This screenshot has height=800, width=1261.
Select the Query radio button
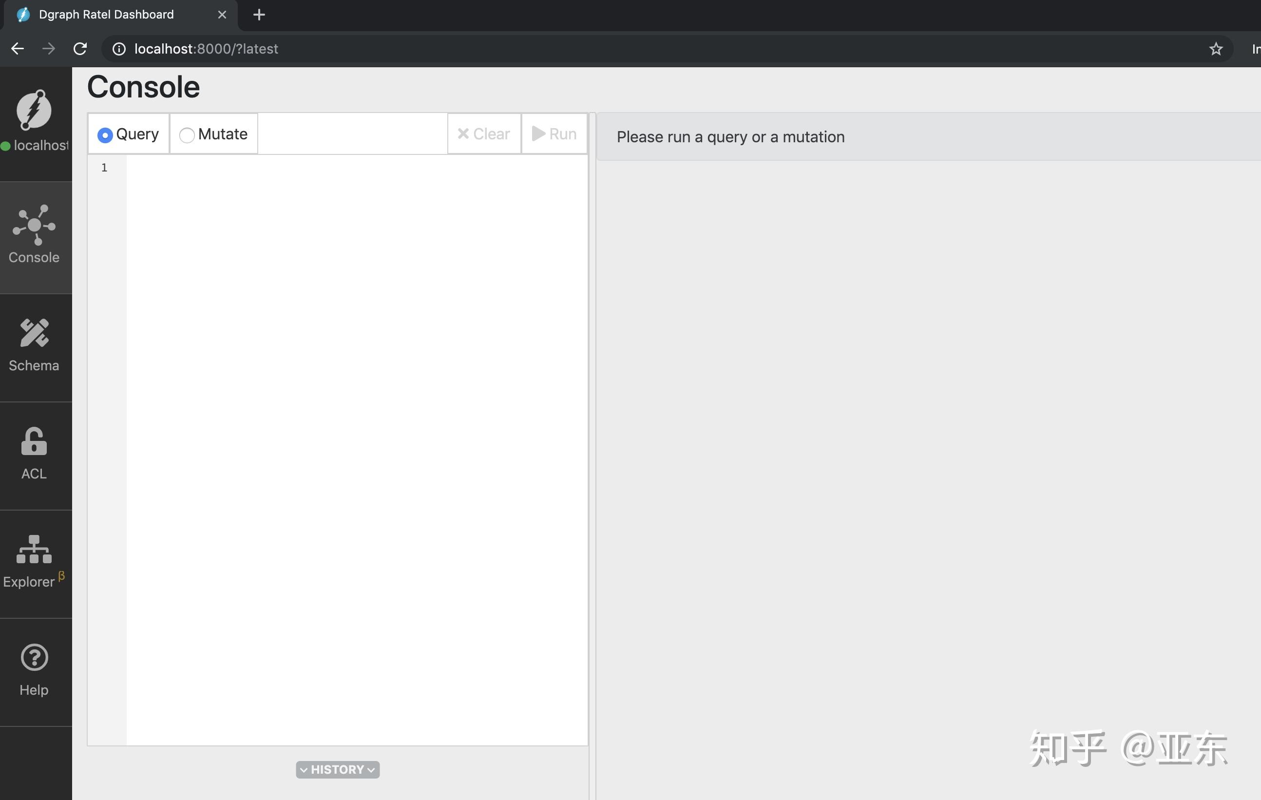tap(105, 135)
